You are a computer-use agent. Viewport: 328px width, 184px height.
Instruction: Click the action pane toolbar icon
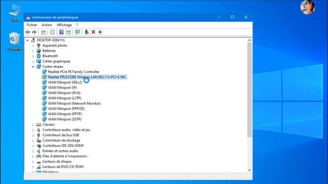tap(68, 32)
